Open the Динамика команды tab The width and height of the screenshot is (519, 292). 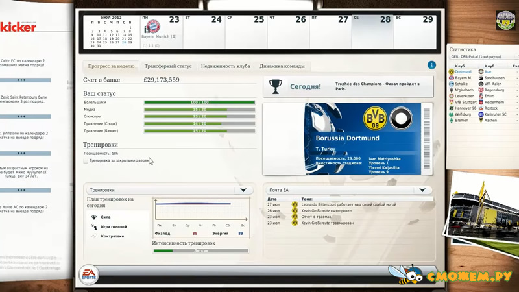(x=282, y=66)
